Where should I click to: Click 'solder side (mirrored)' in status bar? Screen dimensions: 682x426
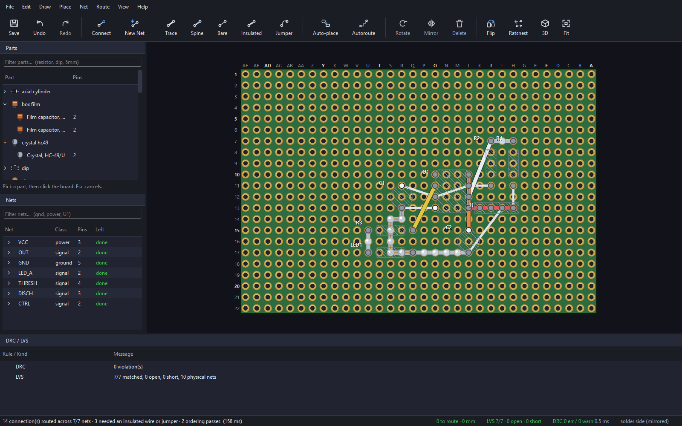point(644,421)
